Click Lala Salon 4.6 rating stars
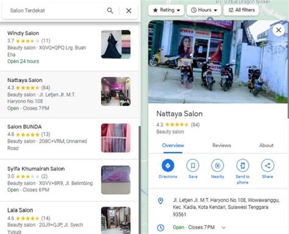 27,218
